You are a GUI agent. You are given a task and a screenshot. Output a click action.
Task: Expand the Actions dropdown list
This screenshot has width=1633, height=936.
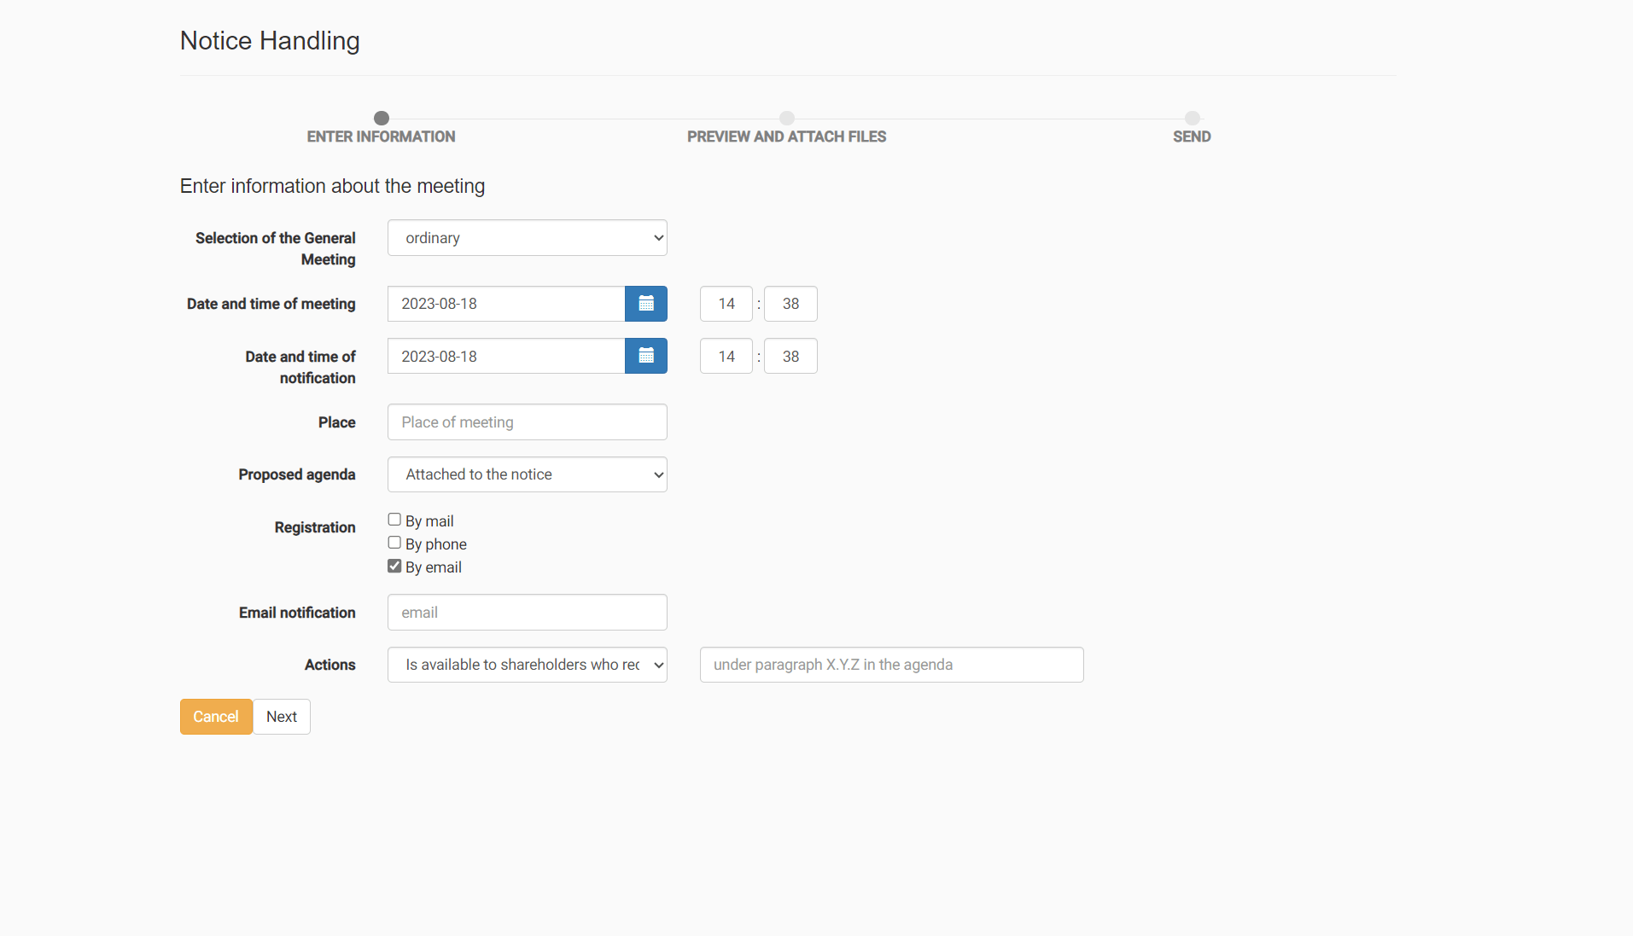pyautogui.click(x=527, y=665)
